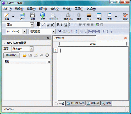The width and height of the screenshot is (131, 114).
Task: Open the (no class) dropdown
Action: point(16,32)
